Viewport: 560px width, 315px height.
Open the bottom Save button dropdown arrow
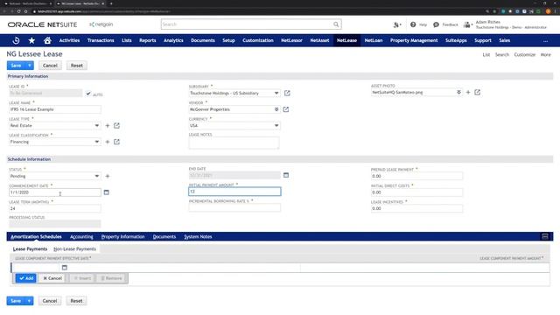pyautogui.click(x=29, y=301)
